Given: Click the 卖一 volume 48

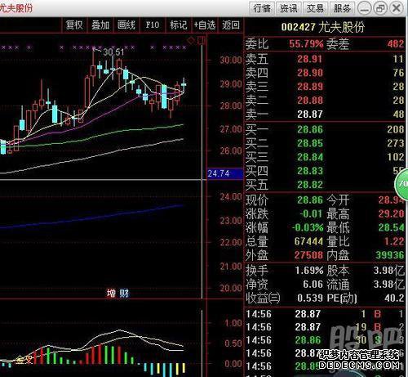Looking at the screenshot, I should coord(398,114).
